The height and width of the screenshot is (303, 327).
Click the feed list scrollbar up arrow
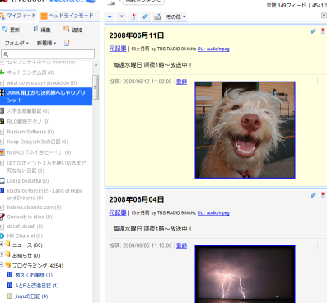click(96, 65)
